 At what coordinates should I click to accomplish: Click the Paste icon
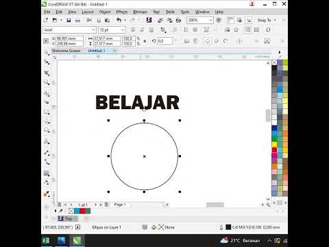click(107, 20)
